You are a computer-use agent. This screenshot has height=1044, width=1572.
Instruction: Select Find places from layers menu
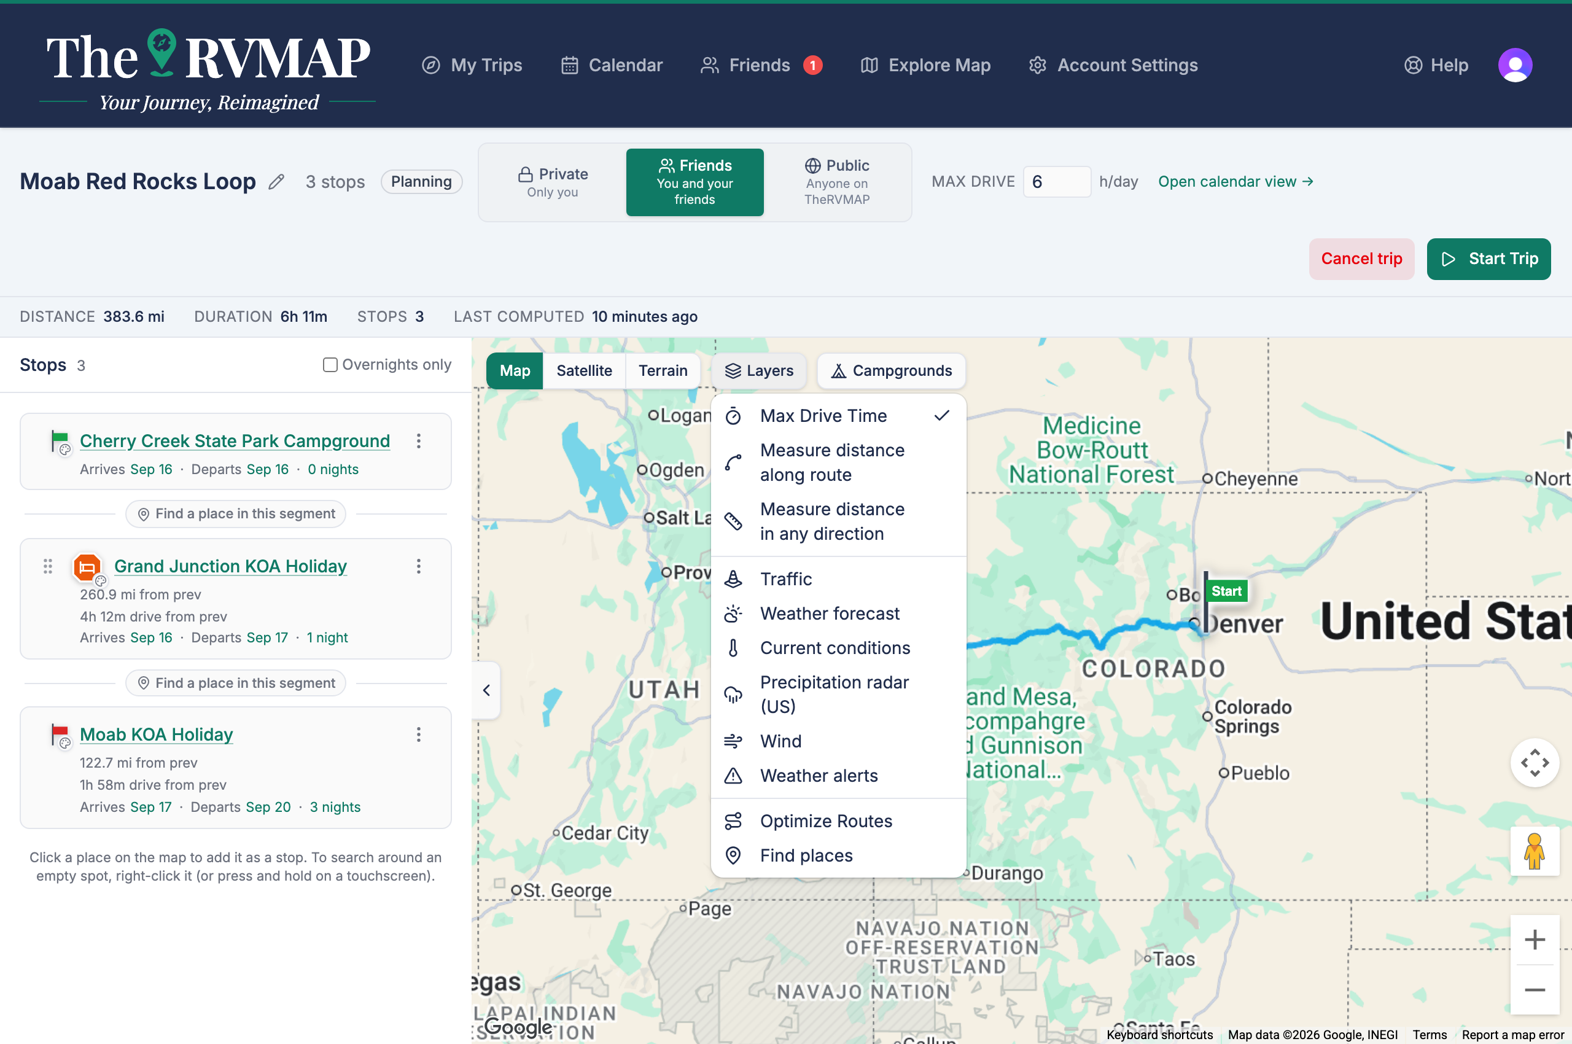[x=838, y=855]
